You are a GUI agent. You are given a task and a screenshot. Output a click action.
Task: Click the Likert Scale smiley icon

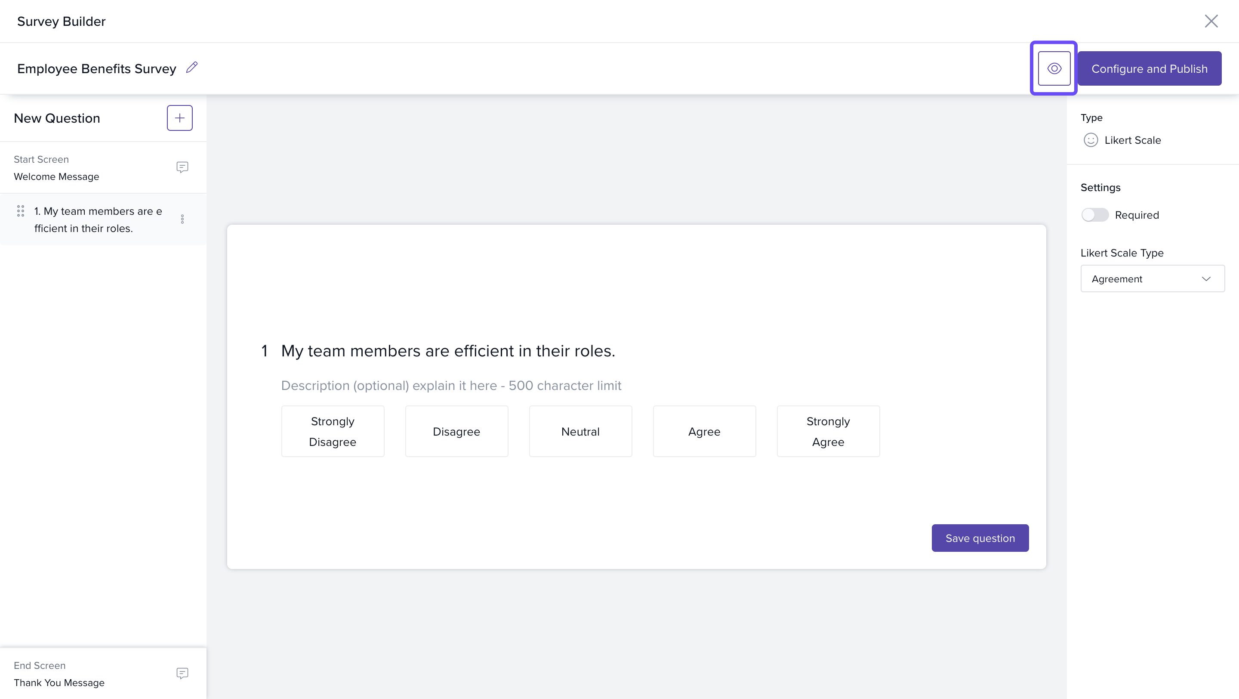(x=1091, y=140)
